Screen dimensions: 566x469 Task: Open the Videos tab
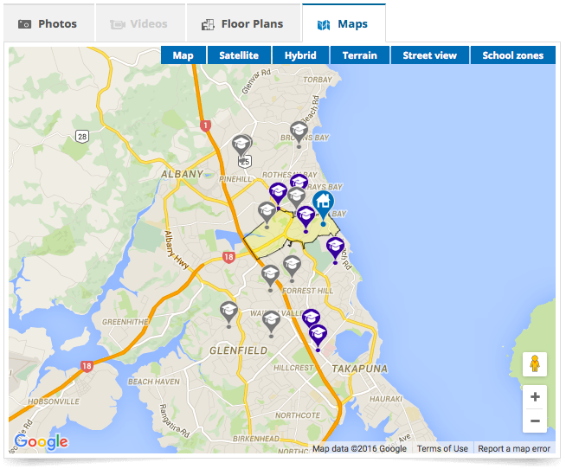click(x=140, y=24)
